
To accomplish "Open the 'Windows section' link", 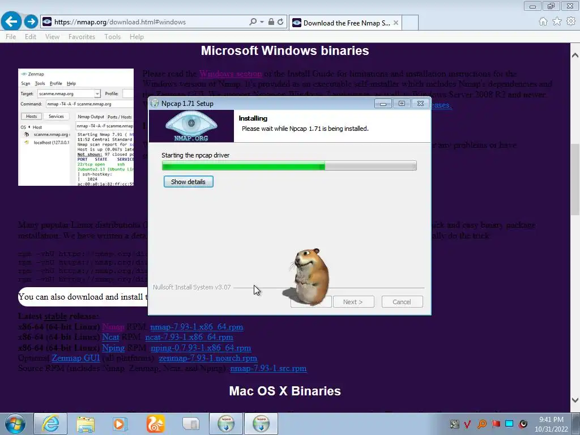I will pos(231,74).
